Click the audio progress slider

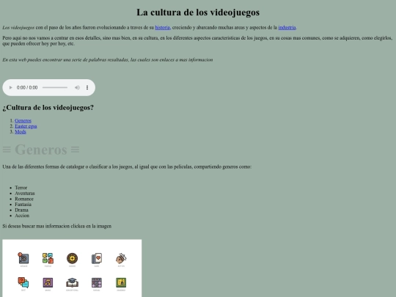(x=55, y=87)
